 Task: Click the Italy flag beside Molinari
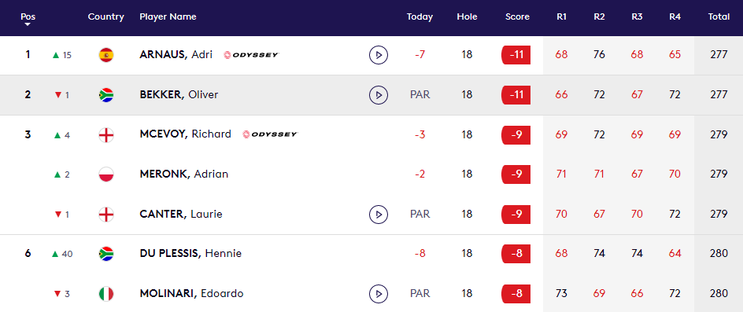[x=106, y=294]
